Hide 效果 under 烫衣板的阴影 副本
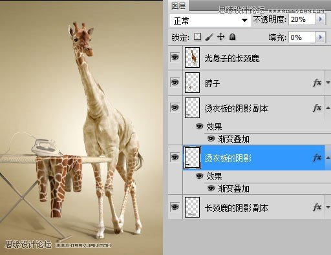This screenshot has width=331, height=255. point(200,127)
